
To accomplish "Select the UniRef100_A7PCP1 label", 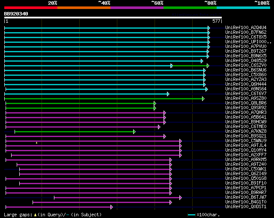I will click(x=246, y=188).
